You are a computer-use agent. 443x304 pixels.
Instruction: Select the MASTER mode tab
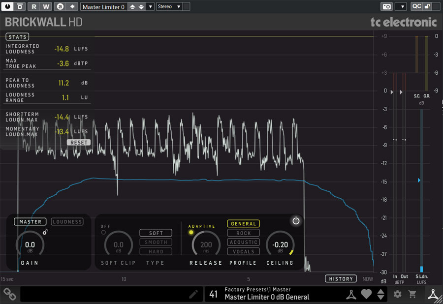point(30,222)
